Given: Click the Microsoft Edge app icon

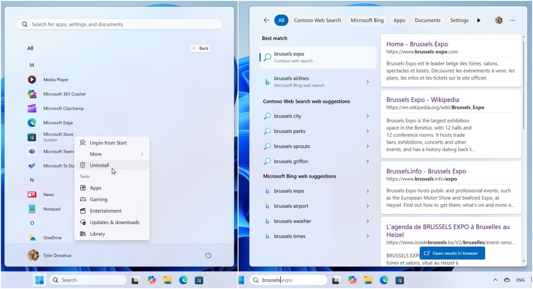Looking at the screenshot, I should [x=32, y=122].
